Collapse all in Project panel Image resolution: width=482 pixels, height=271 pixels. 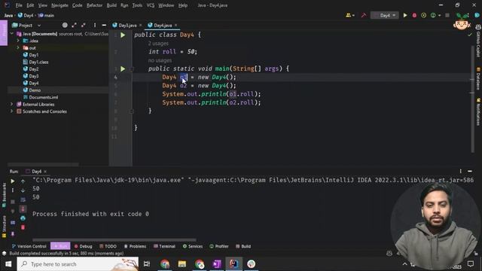[84, 25]
